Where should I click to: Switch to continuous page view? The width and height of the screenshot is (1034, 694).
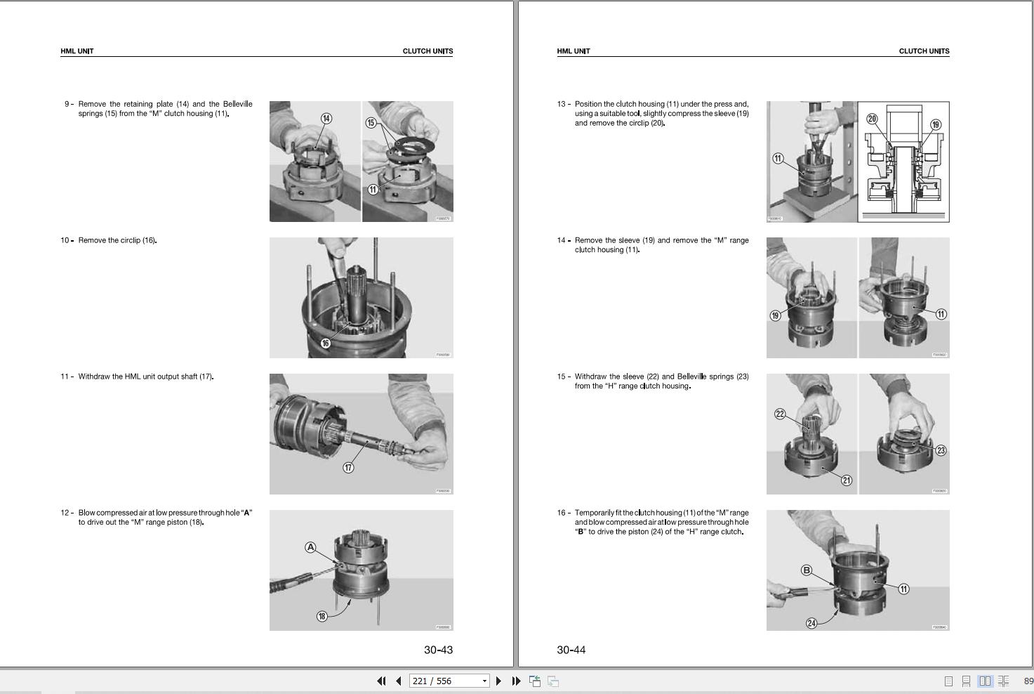[x=966, y=681]
